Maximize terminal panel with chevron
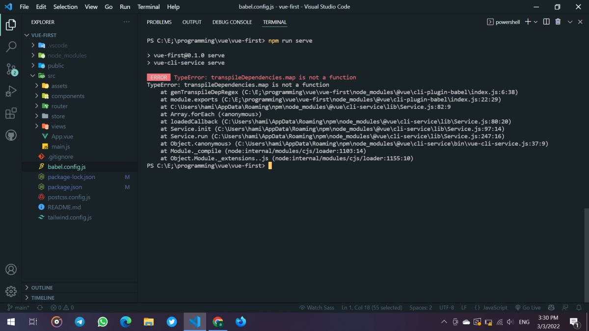 tap(570, 22)
